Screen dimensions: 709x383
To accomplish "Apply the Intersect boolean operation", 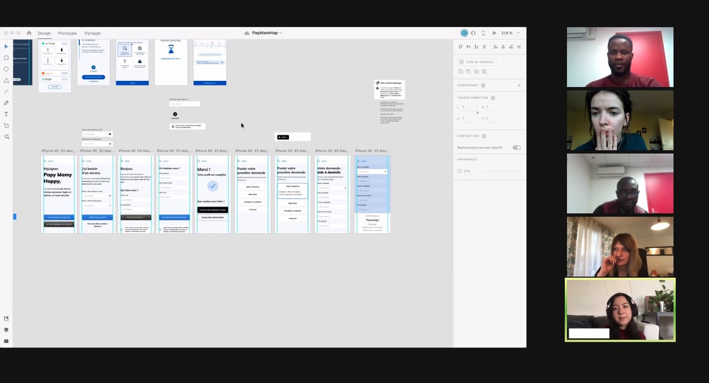I will [x=476, y=71].
